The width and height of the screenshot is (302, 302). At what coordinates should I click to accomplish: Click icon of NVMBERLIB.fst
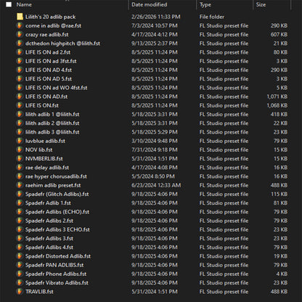[20, 159]
